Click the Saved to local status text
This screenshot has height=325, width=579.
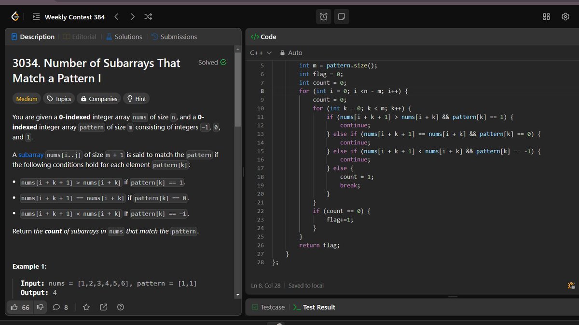pyautogui.click(x=306, y=286)
